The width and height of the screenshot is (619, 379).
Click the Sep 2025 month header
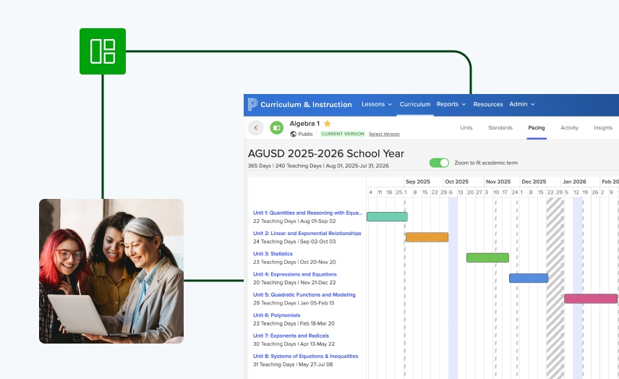coord(418,182)
